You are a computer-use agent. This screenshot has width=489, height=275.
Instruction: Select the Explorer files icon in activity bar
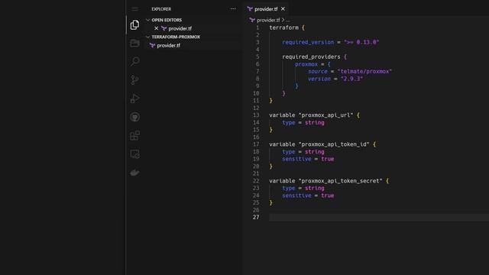click(134, 24)
